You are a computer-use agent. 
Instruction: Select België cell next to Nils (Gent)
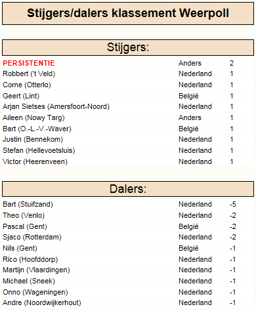pyautogui.click(x=188, y=248)
